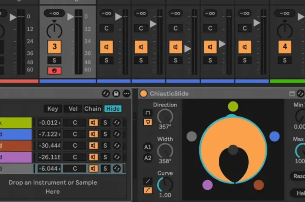Save the rack preset with the disk icon
Viewport: 305px width, 202px height.
tap(116, 94)
